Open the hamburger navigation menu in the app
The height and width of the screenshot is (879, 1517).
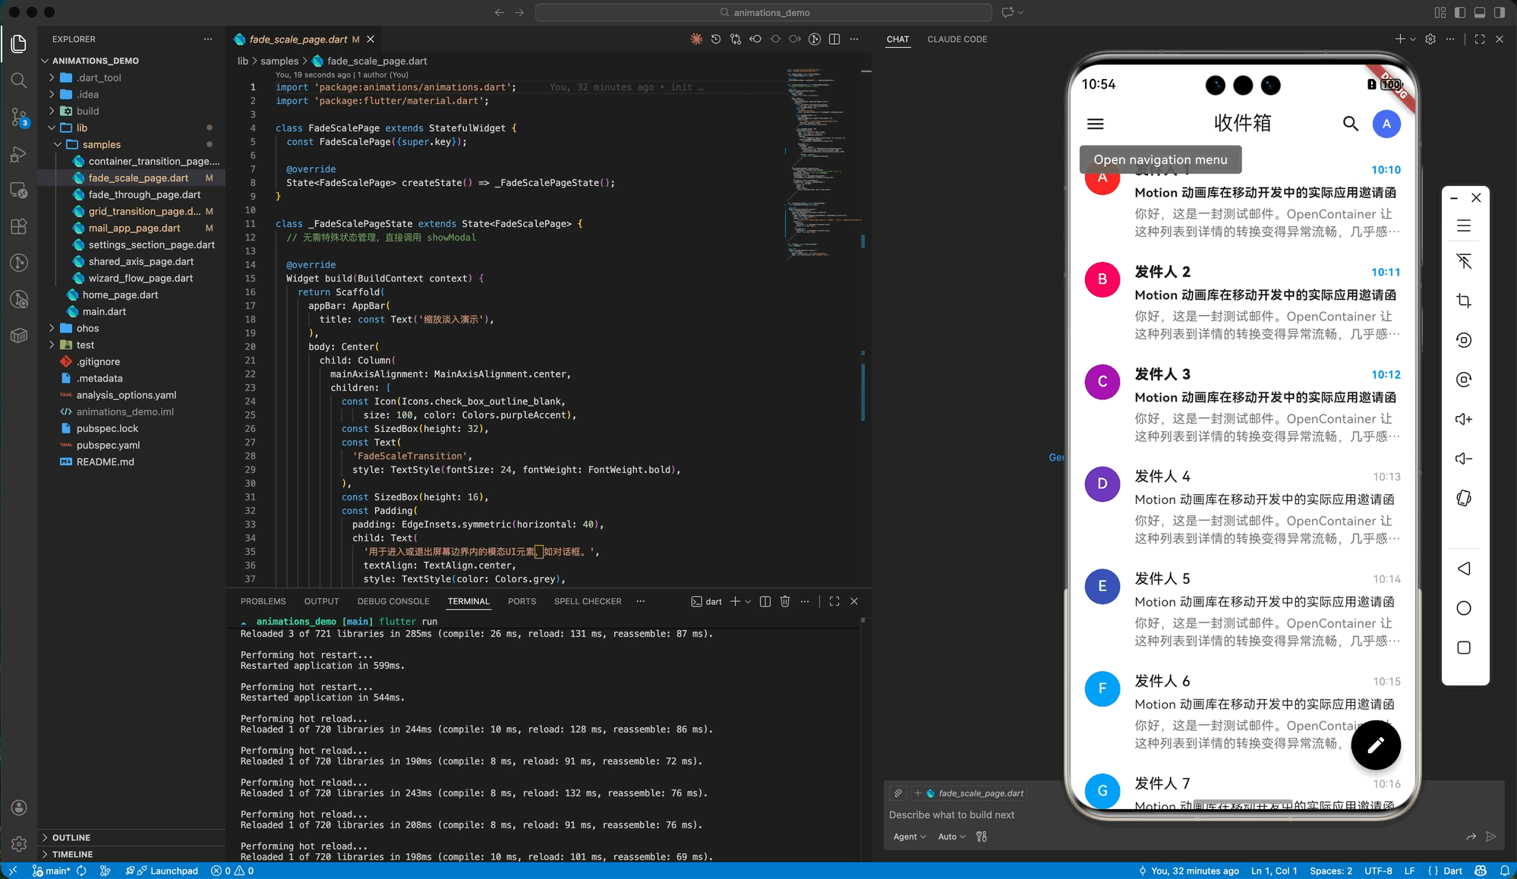1095,124
